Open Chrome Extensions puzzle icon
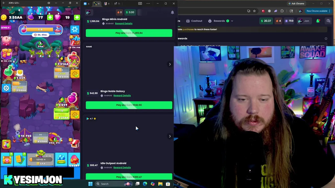This screenshot has height=188, width=335. [282, 11]
